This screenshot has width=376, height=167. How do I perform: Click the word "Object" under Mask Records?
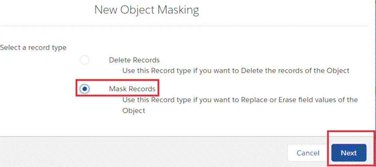(x=133, y=110)
